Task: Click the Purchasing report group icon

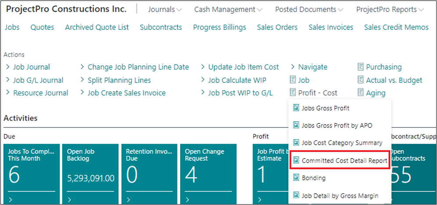Action: pyautogui.click(x=361, y=67)
